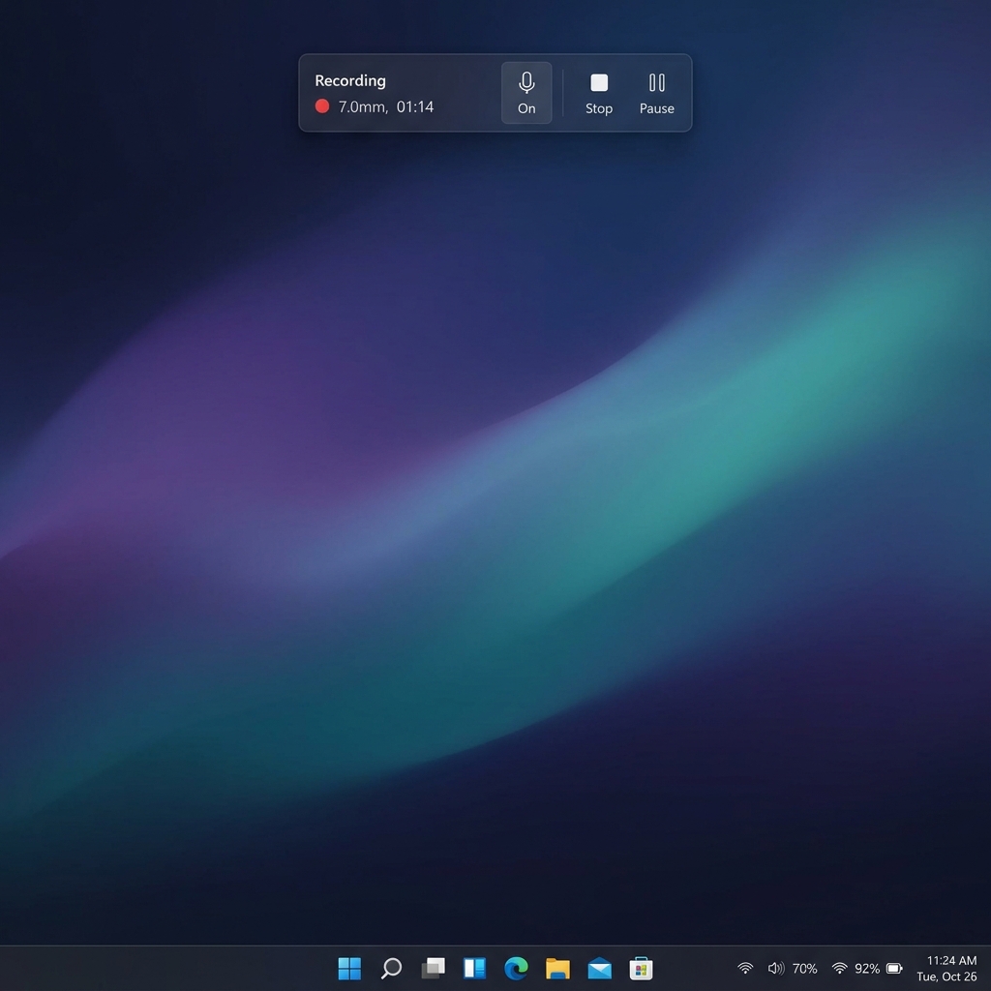Screen dimensions: 991x991
Task: Click the red recording indicator dot
Action: [321, 106]
